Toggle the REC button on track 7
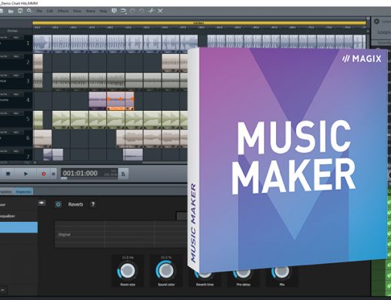The height and width of the screenshot is (300, 391). pyautogui.click(x=16, y=151)
